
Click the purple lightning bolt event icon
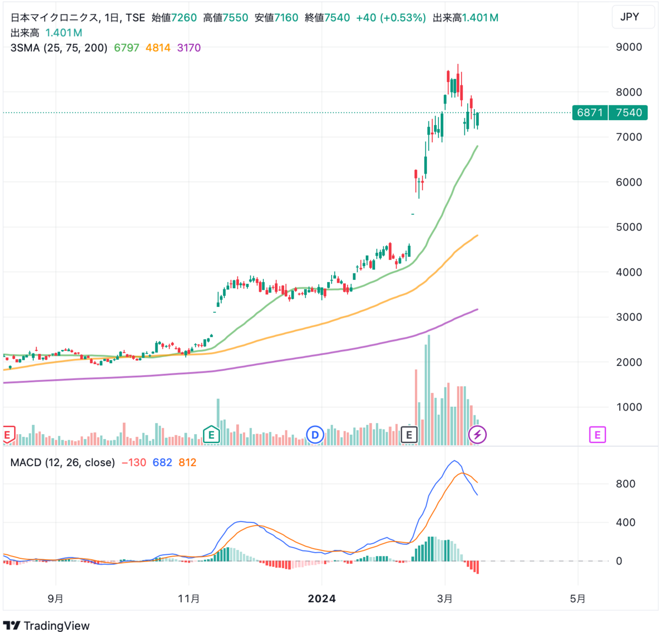[477, 435]
